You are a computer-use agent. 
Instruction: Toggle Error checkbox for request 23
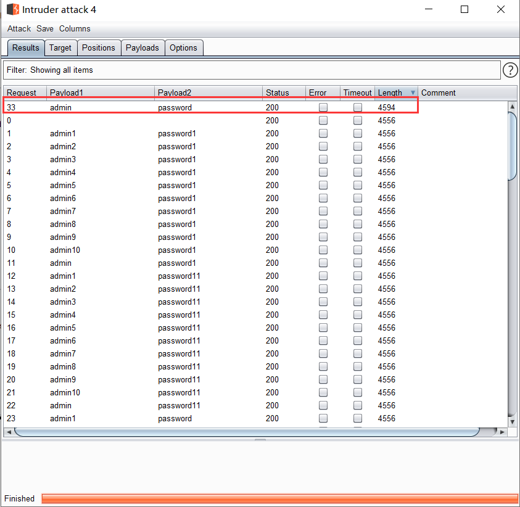tap(323, 418)
